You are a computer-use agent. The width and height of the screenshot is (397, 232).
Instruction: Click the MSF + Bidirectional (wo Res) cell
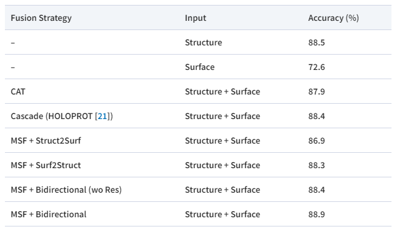(x=66, y=190)
